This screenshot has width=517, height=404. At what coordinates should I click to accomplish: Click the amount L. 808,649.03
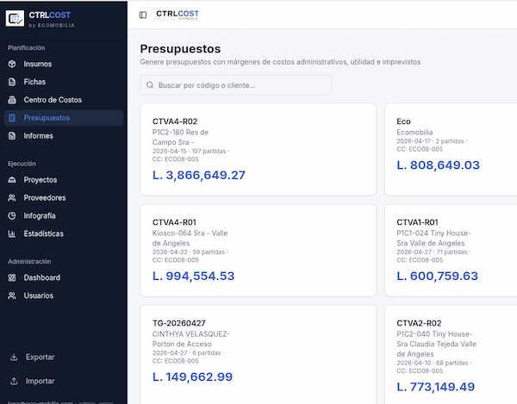[439, 165]
